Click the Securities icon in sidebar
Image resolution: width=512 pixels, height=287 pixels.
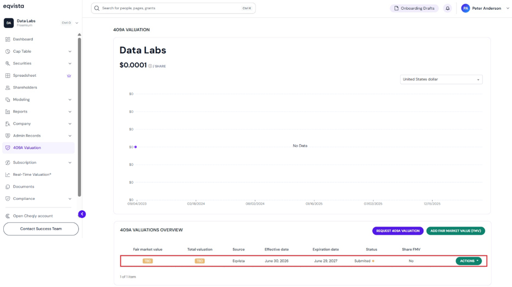[8, 63]
